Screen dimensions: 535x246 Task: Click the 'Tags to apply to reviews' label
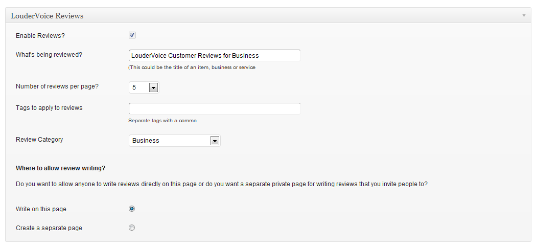click(49, 107)
